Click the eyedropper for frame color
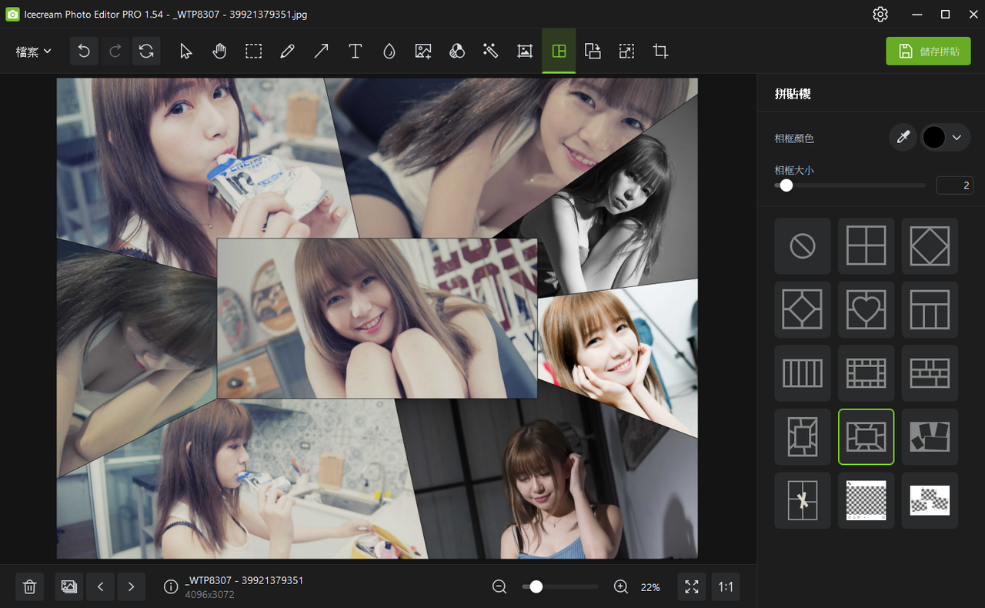This screenshot has height=608, width=985. point(903,138)
